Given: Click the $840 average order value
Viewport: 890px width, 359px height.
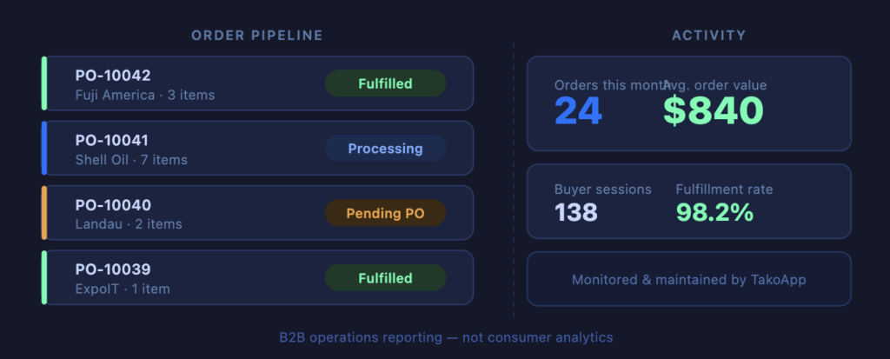Looking at the screenshot, I should (713, 111).
